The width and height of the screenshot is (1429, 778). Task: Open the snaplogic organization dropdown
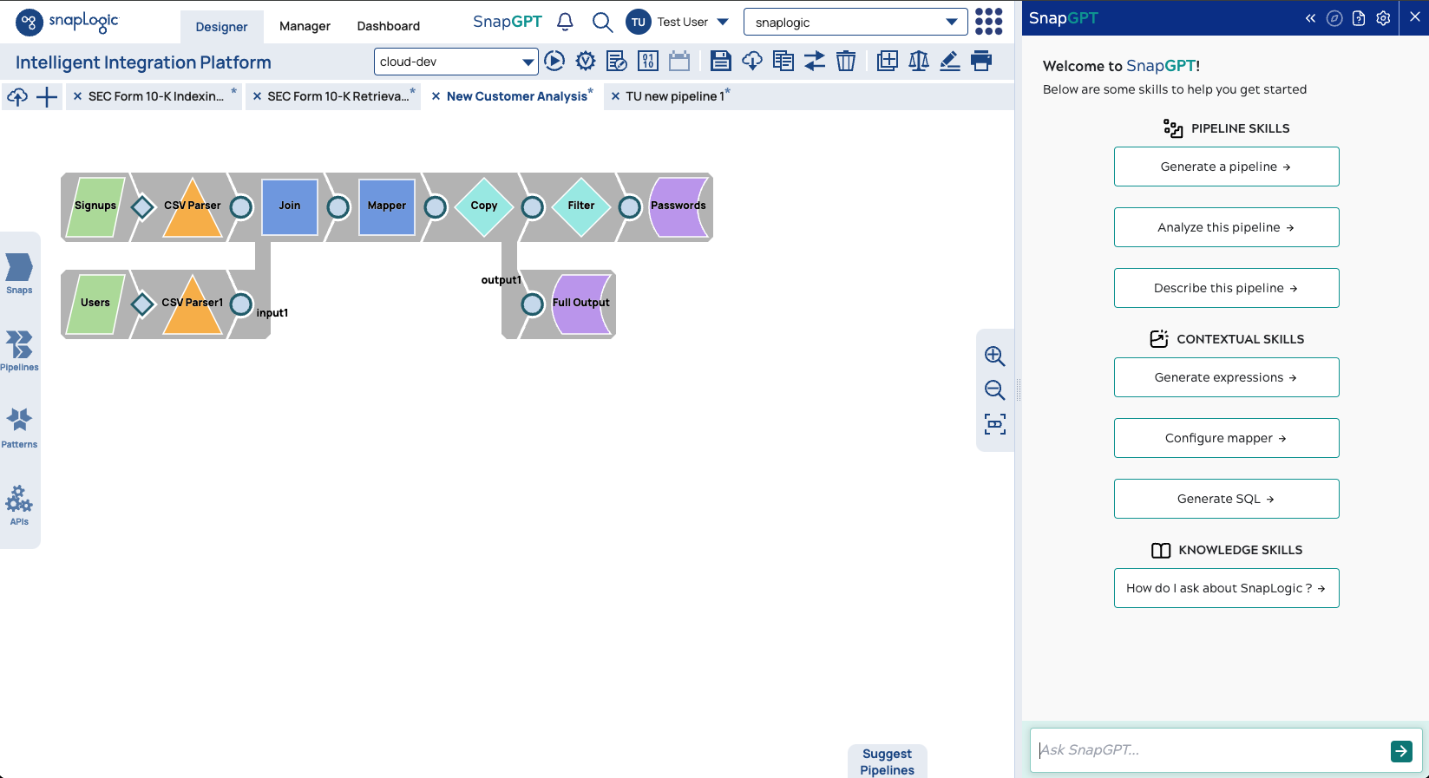pos(855,23)
